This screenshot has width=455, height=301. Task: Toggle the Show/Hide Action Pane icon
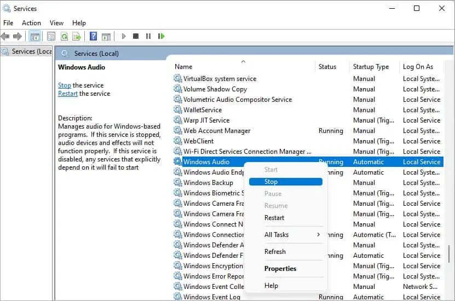[106, 37]
